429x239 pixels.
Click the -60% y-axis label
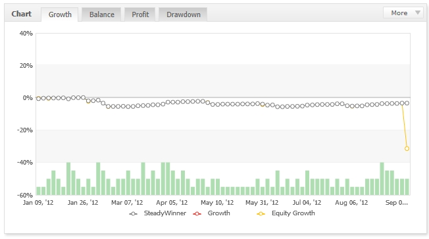[x=25, y=196]
